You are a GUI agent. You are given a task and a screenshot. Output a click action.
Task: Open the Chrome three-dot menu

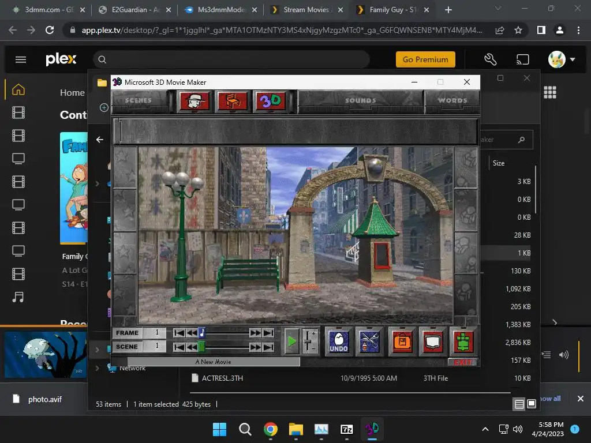pyautogui.click(x=578, y=30)
